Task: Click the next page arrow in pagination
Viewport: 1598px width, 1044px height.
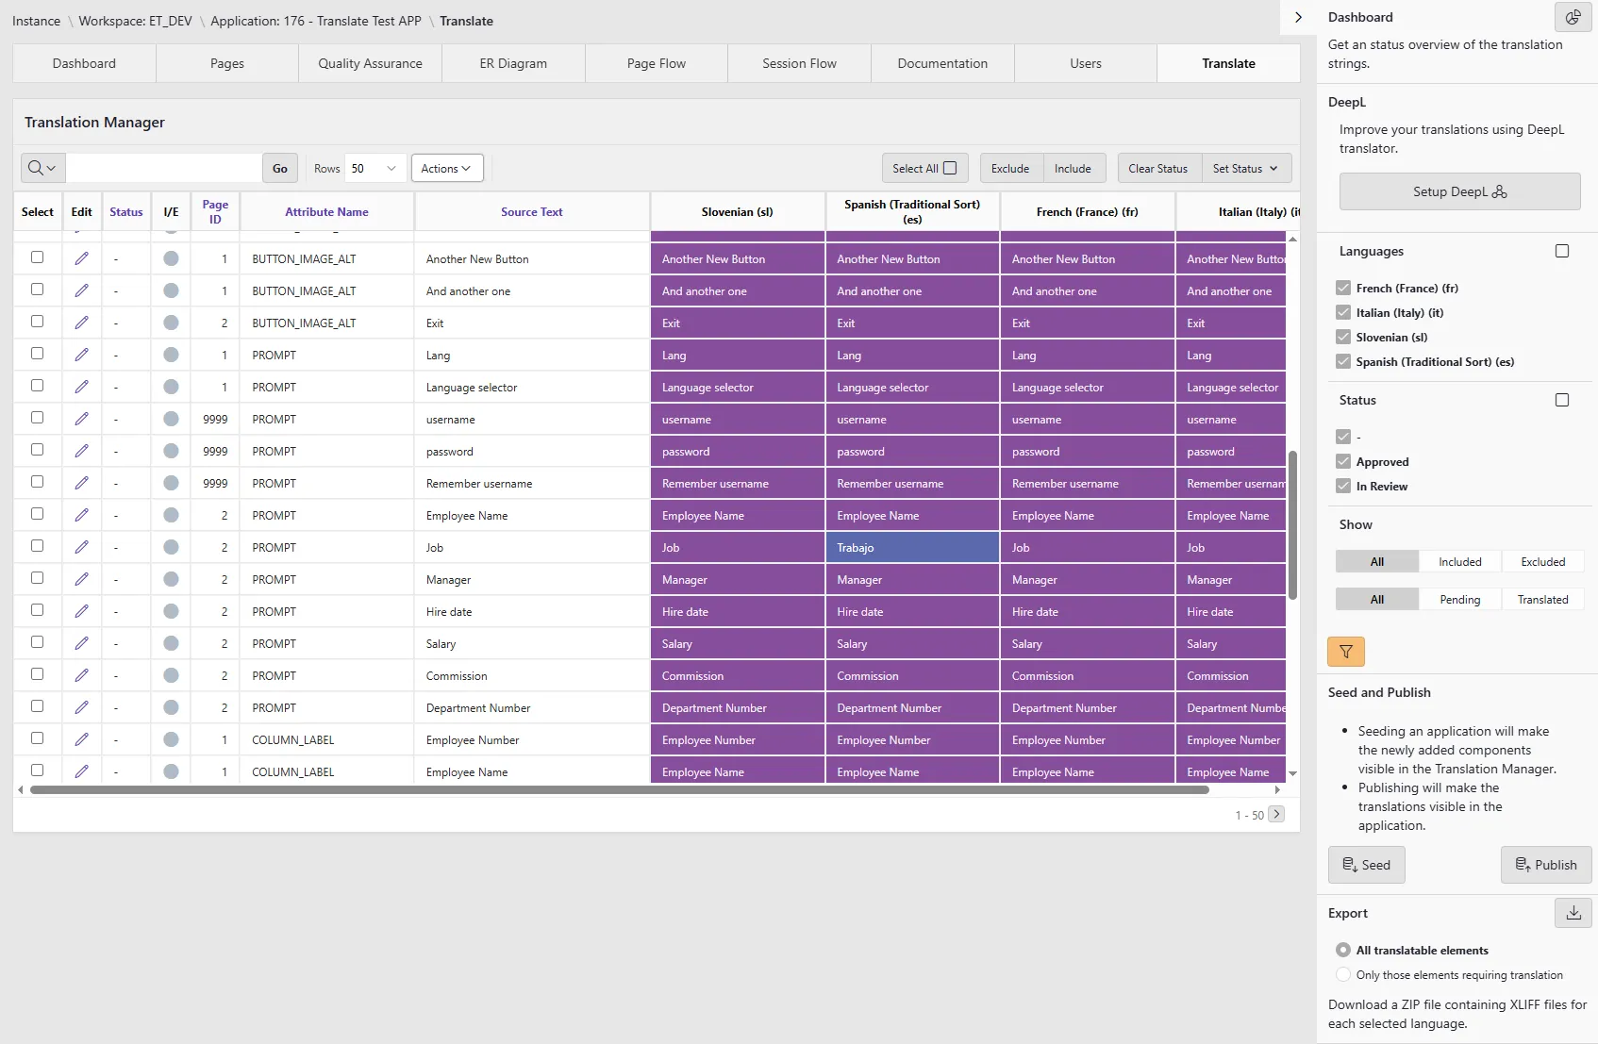Action: click(x=1278, y=814)
